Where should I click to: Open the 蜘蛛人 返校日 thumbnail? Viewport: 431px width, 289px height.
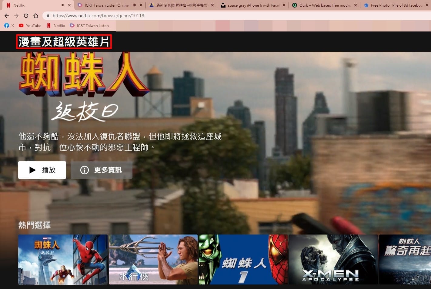pyautogui.click(x=63, y=260)
